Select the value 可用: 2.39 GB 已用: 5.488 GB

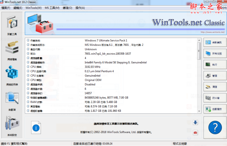point(101,102)
